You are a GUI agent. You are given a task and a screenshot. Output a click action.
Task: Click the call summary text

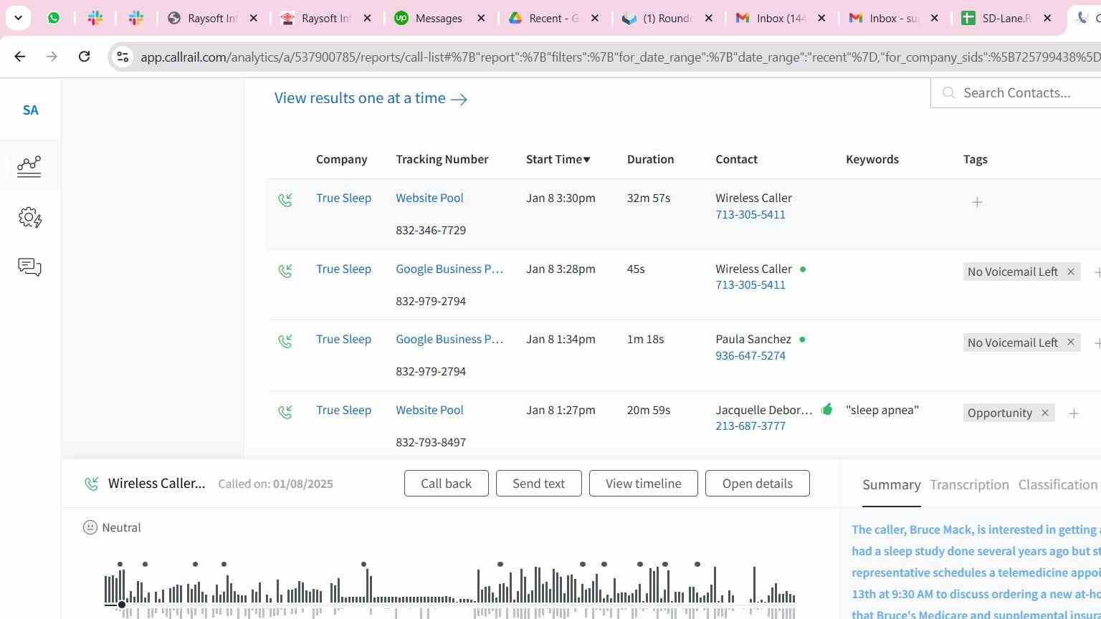click(x=976, y=571)
